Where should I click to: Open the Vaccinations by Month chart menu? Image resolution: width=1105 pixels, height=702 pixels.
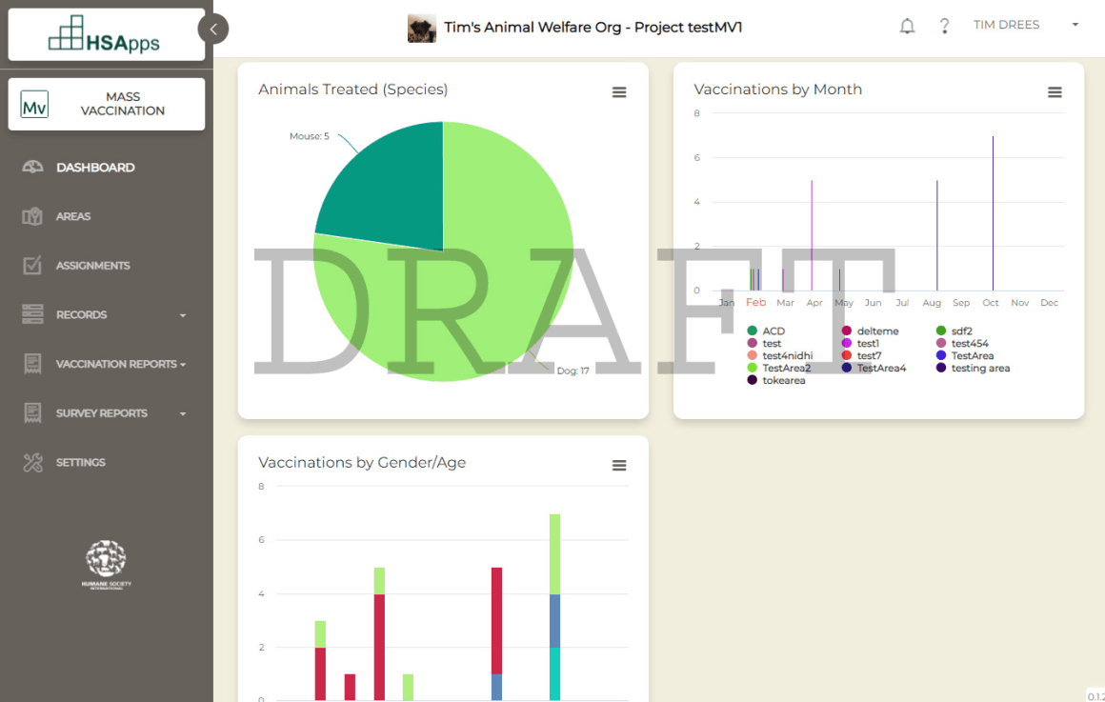1055,91
